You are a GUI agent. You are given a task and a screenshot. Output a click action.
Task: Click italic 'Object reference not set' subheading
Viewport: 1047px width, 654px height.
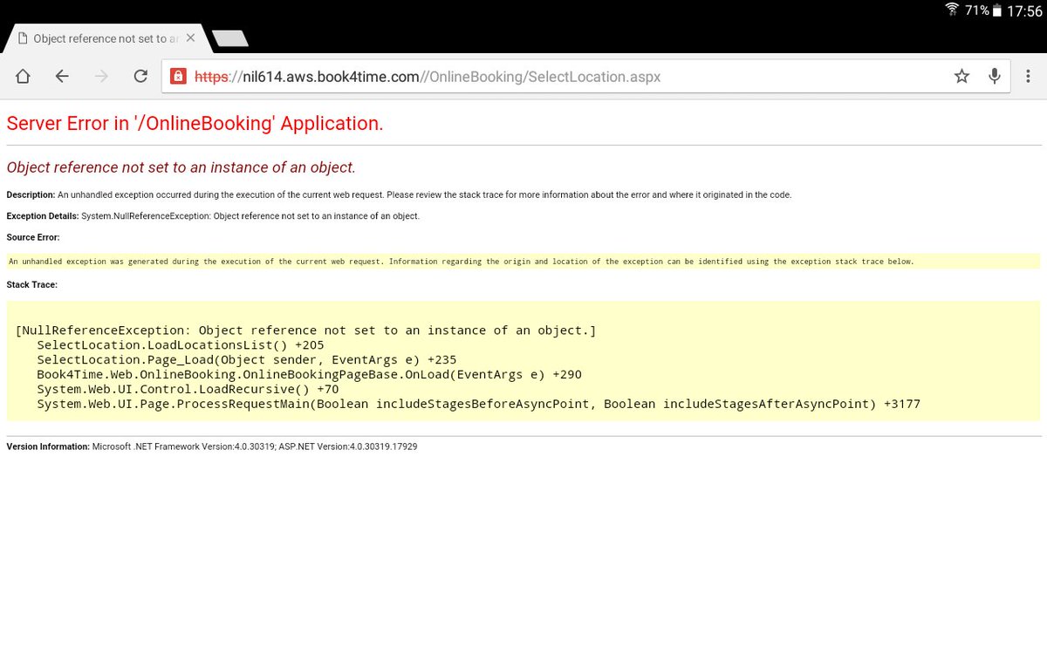pyautogui.click(x=181, y=167)
